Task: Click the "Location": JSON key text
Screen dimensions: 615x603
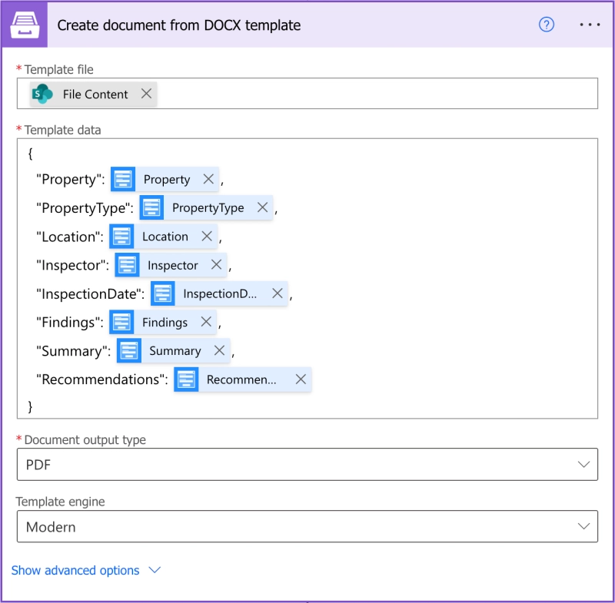Action: click(70, 237)
